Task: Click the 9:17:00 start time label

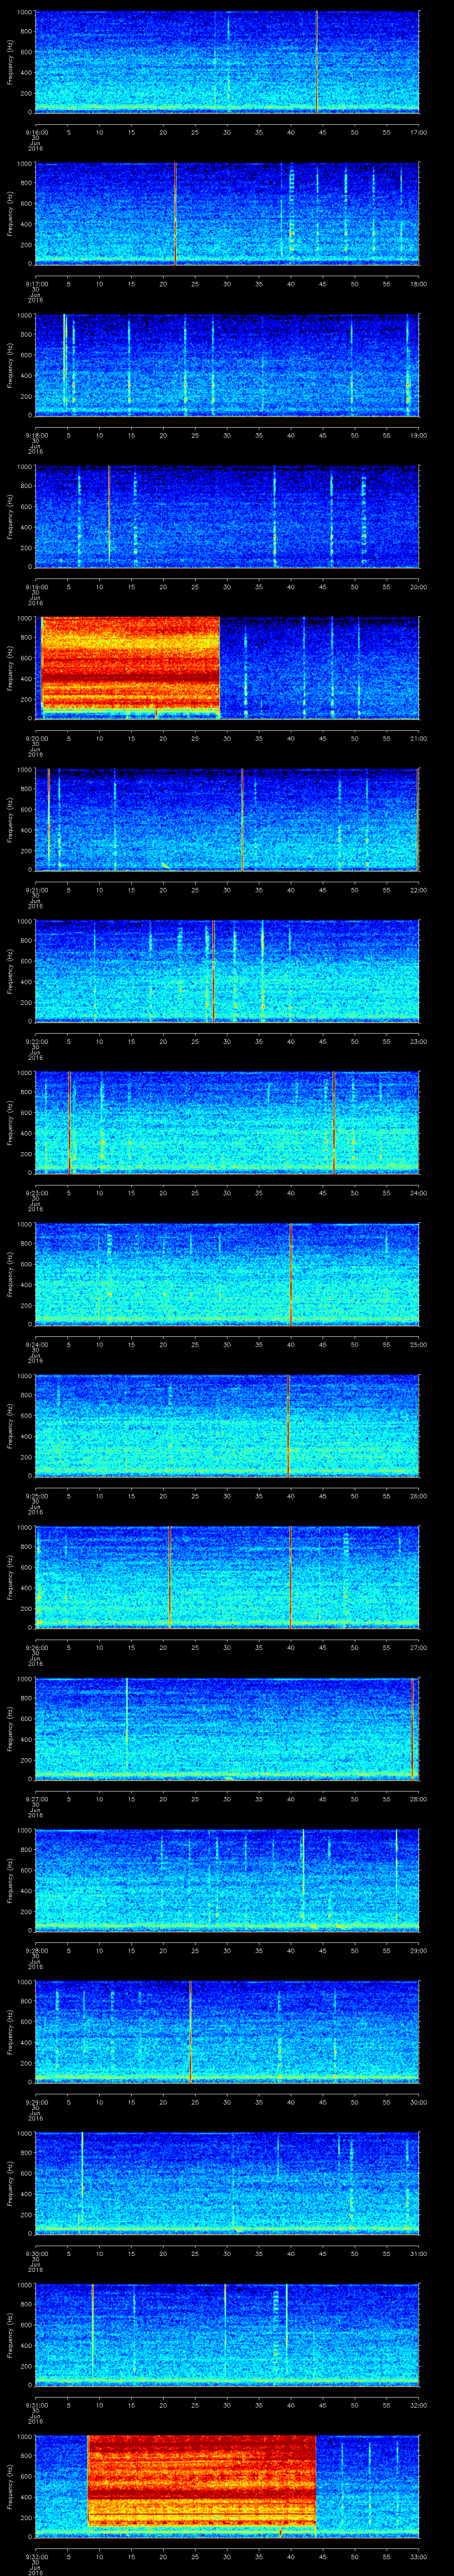Action: [36, 284]
